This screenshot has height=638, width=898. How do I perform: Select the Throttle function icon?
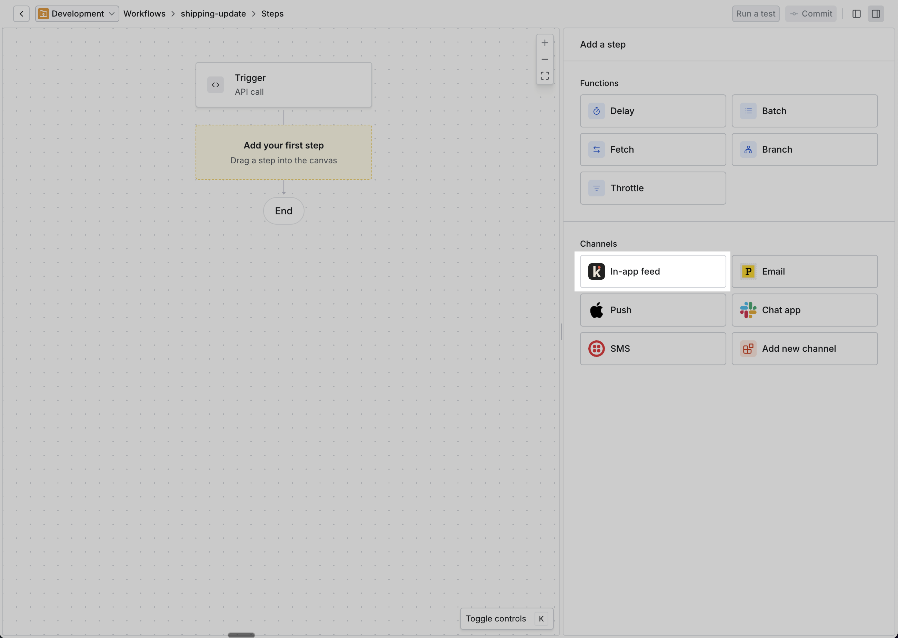(597, 188)
